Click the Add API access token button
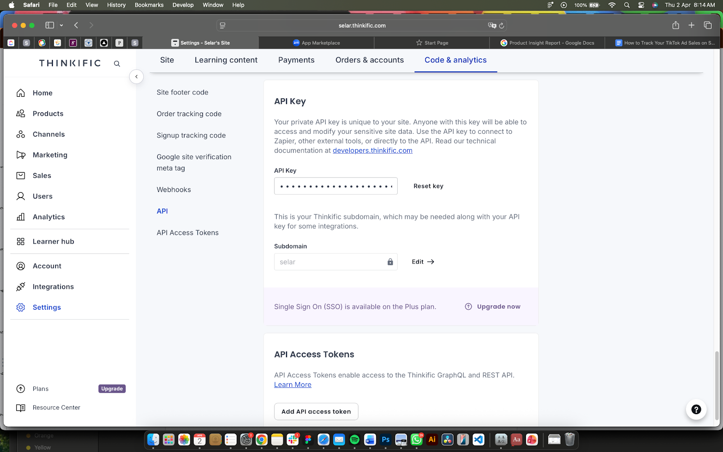723x452 pixels. tap(316, 411)
